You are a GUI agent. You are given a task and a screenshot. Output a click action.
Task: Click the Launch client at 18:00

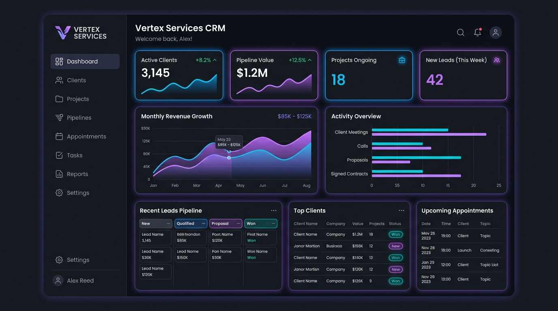coord(464,250)
